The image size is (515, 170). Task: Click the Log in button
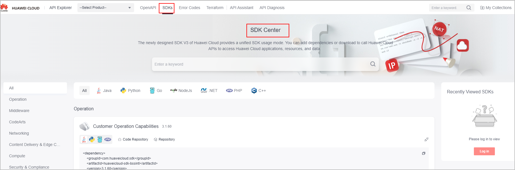(x=484, y=151)
